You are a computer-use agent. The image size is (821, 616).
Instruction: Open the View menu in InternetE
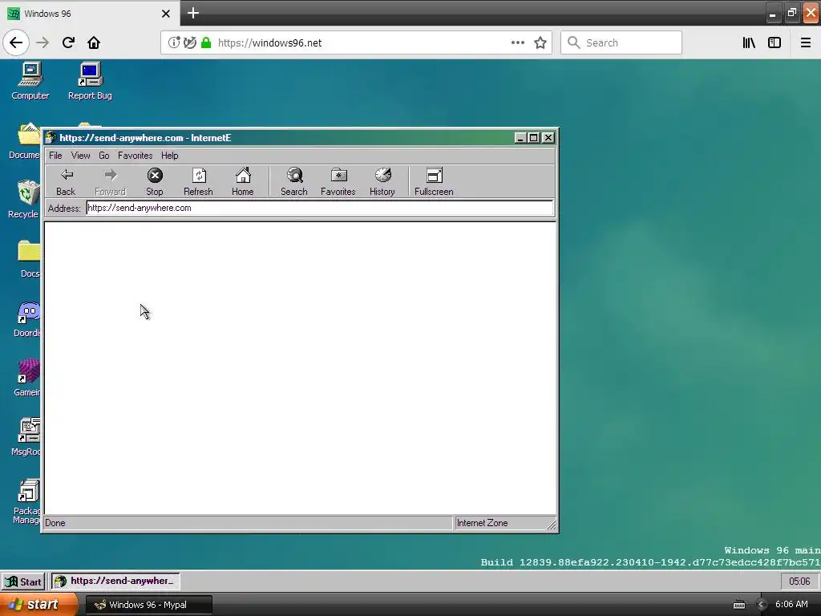pyautogui.click(x=81, y=156)
